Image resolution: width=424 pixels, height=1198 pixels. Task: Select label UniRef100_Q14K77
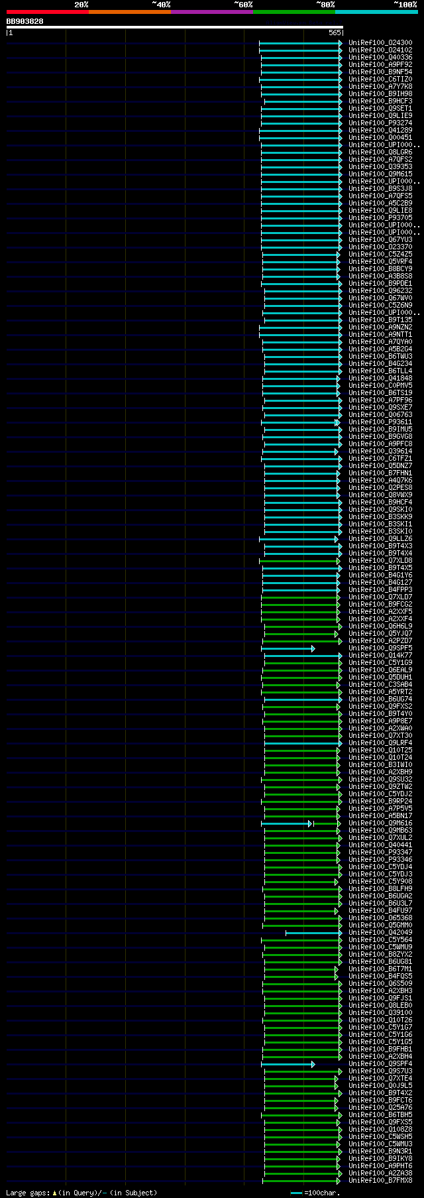click(x=380, y=656)
